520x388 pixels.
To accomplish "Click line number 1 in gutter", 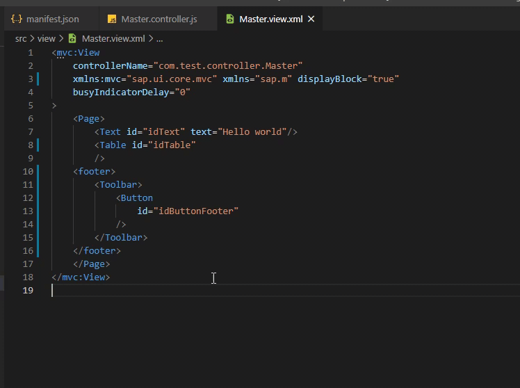I will coord(31,53).
